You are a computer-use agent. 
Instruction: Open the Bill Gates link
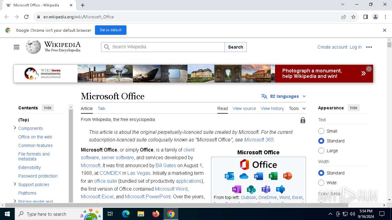click(166, 165)
